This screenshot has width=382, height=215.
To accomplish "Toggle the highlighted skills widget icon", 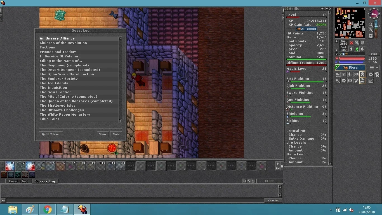I will click(x=362, y=74).
